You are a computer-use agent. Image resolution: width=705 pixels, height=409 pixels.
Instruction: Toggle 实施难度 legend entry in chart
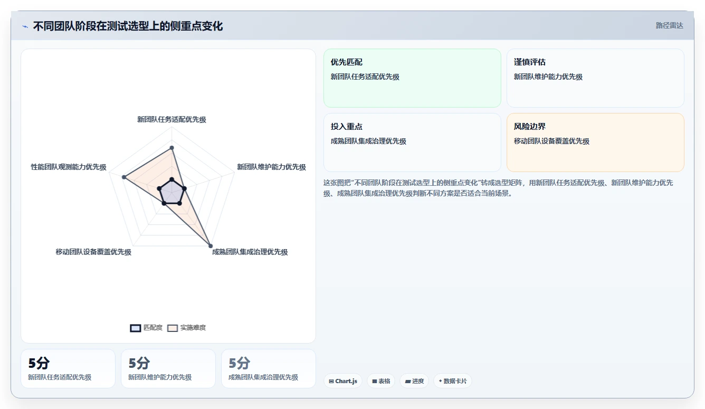tap(187, 328)
